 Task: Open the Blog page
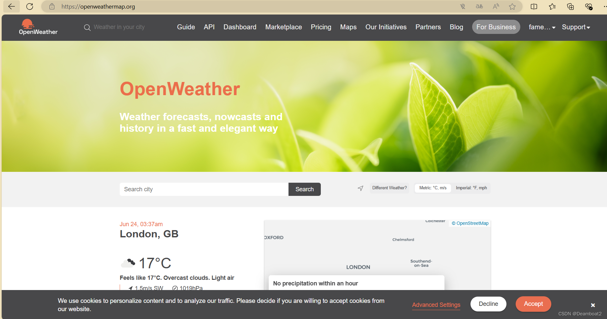click(456, 27)
